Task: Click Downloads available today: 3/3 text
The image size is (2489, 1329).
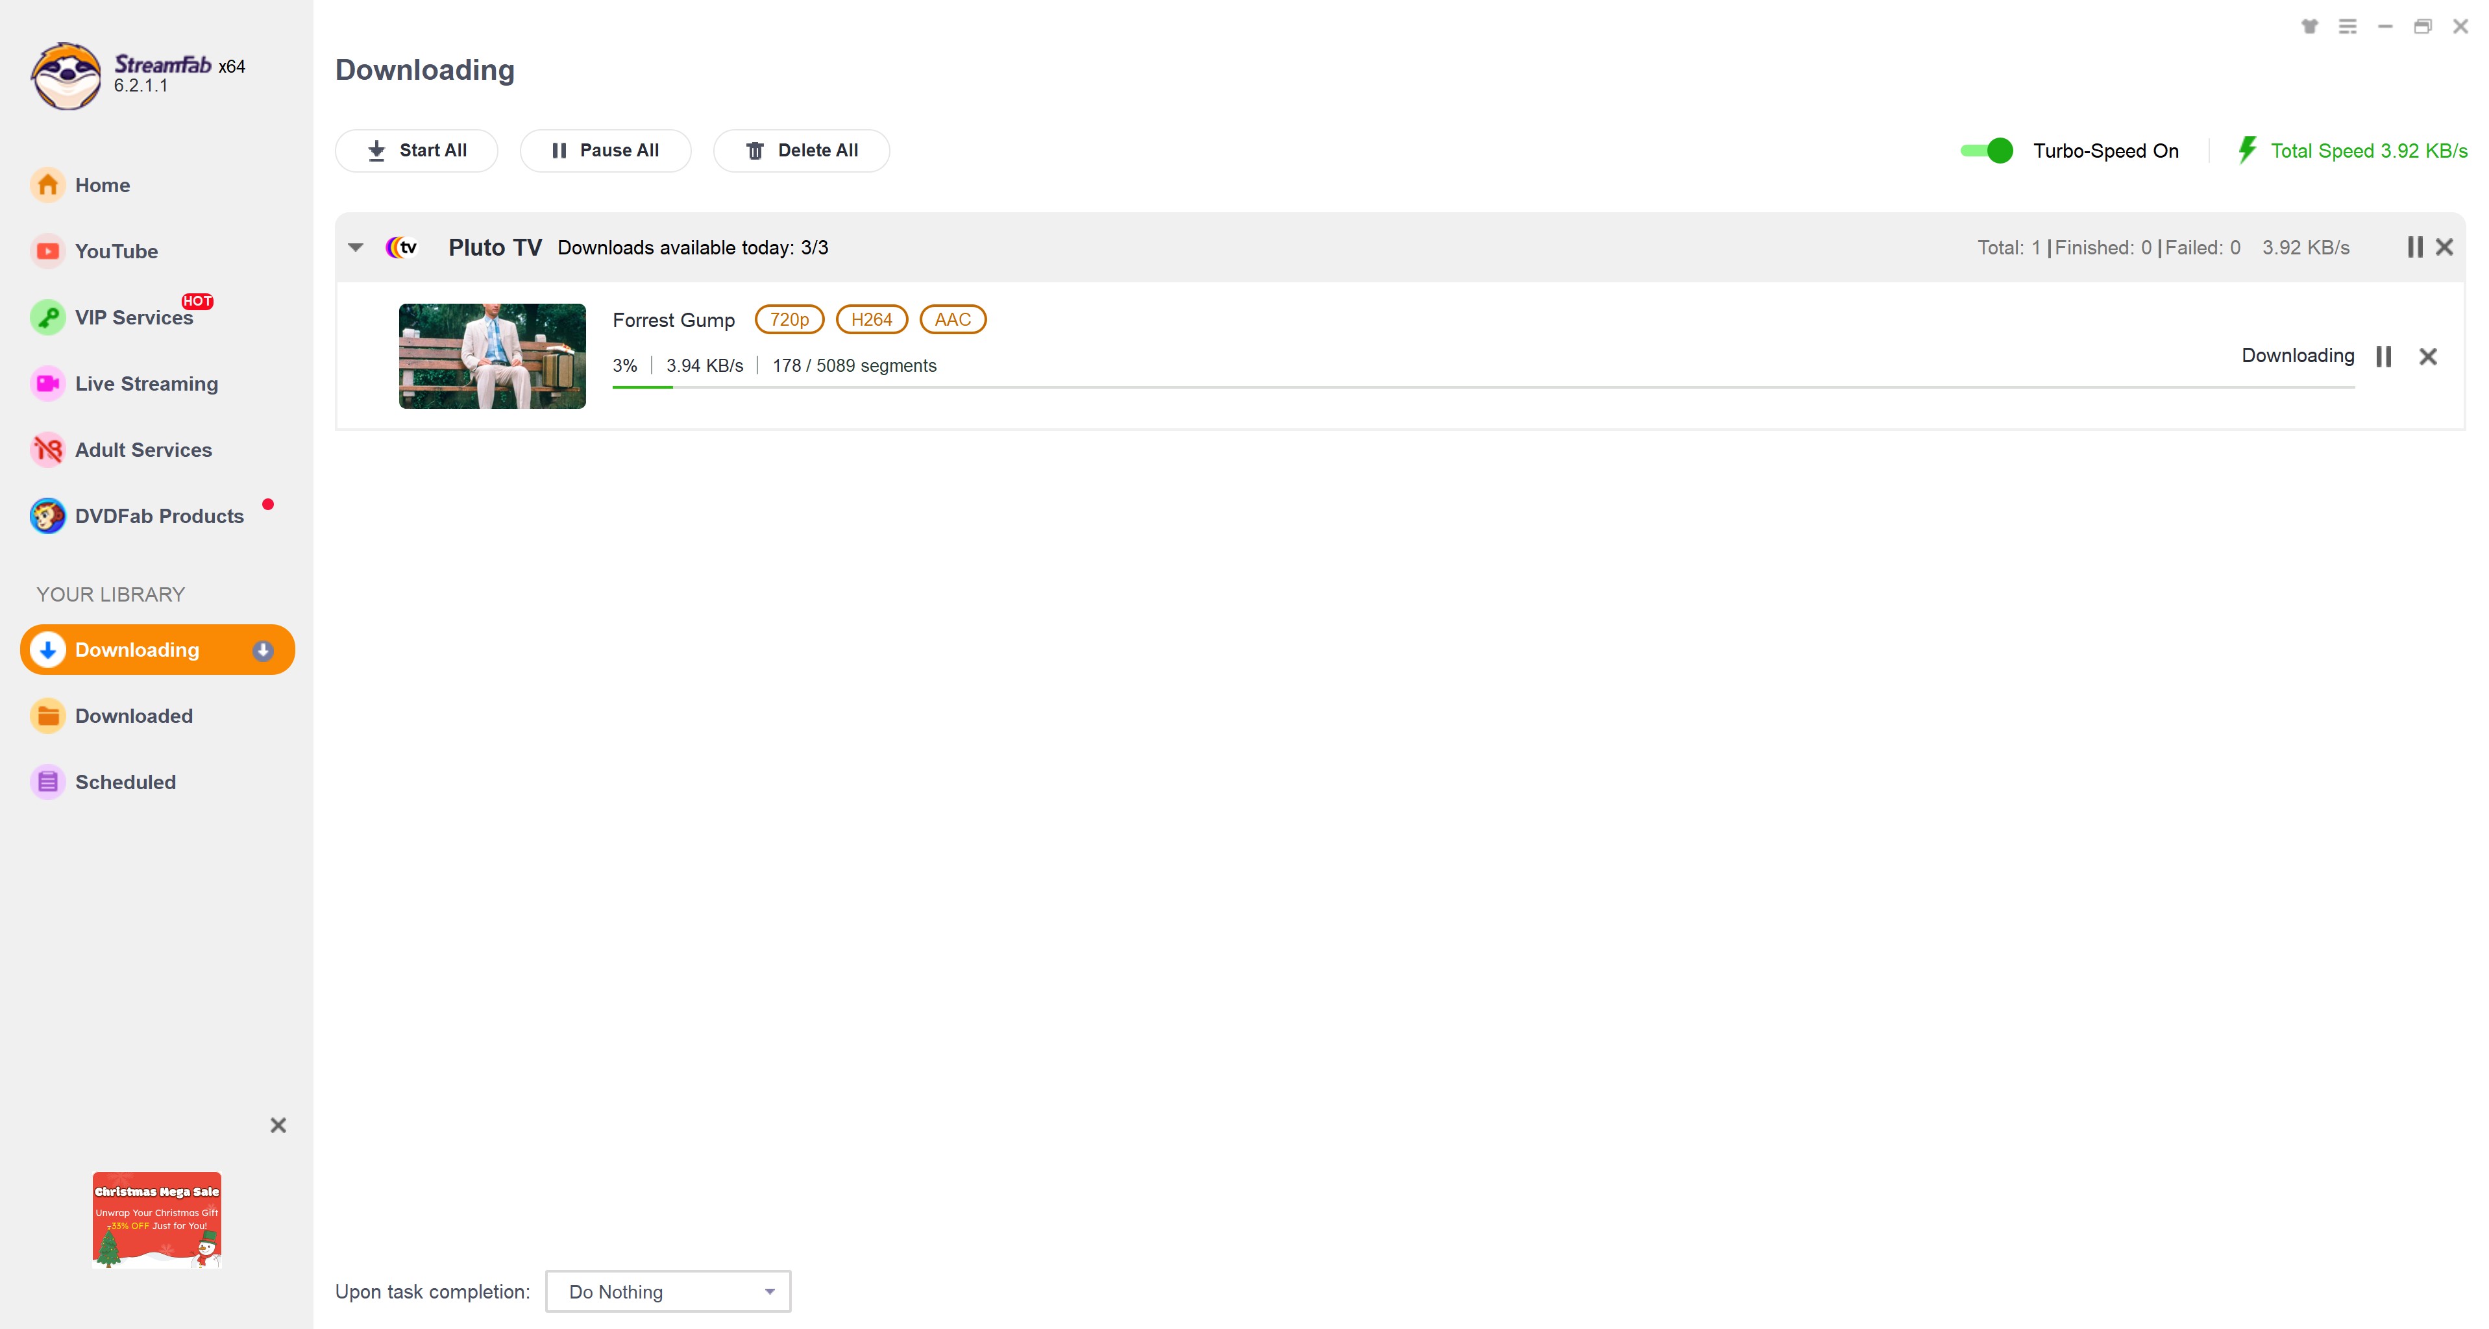Action: tap(693, 247)
